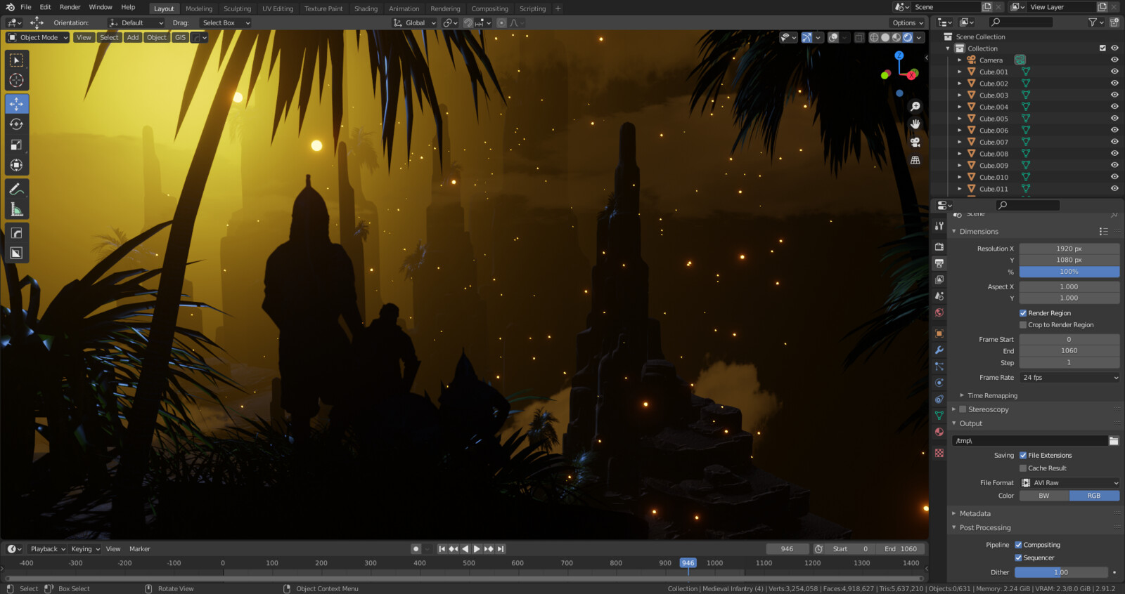Viewport: 1125px width, 594px height.
Task: Open the Modifier wrench properties tab
Action: 939,350
